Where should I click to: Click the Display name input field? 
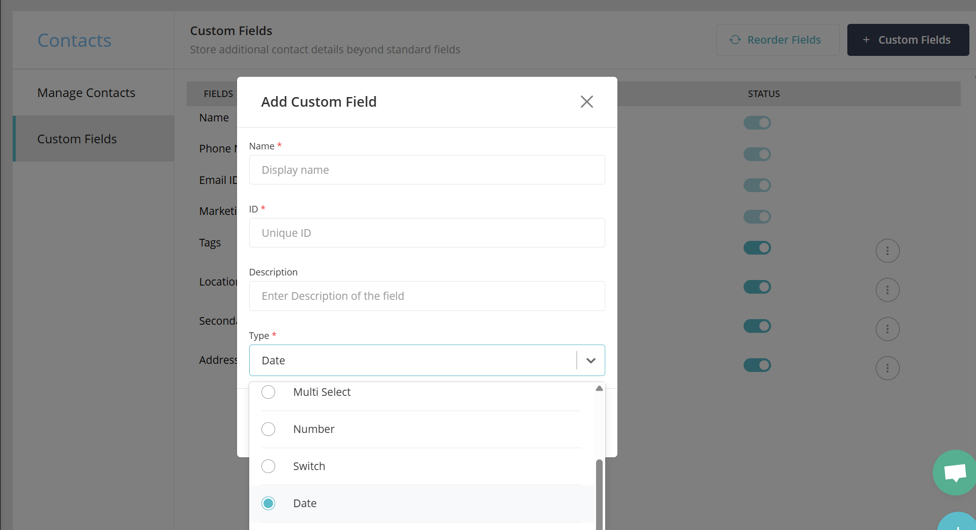(x=427, y=170)
